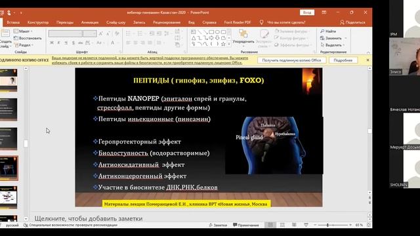The height and width of the screenshot is (236, 420).
Task: Start slideshow from status bar icon
Action: [306, 225]
